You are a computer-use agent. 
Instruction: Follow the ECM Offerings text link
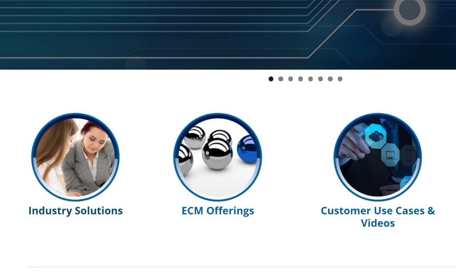coord(218,211)
